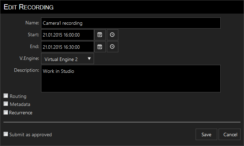244x146 pixels.
Task: Click the Recurrence label text
Action: 21,113
